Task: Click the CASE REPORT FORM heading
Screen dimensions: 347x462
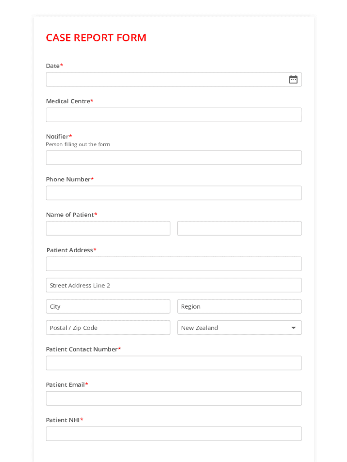Action: tap(96, 38)
